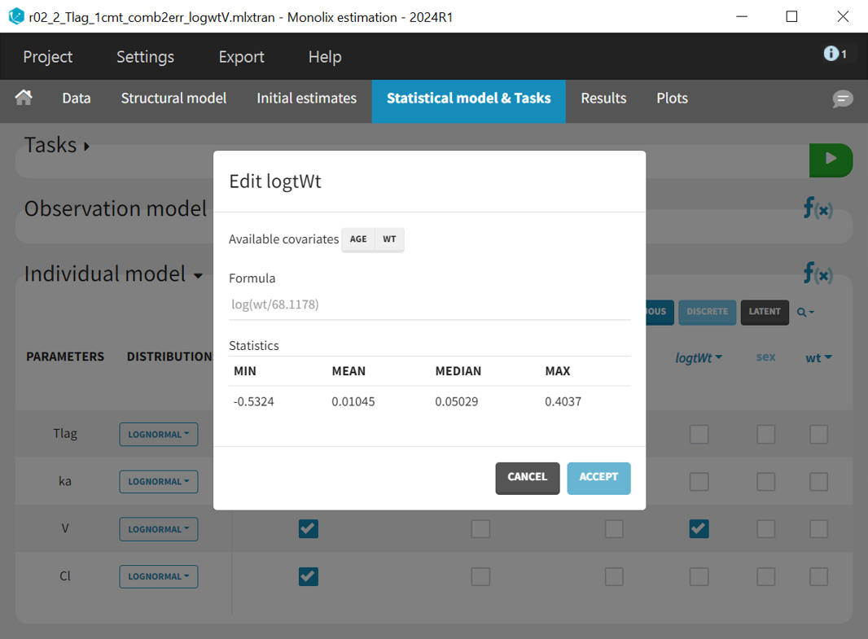This screenshot has width=868, height=639.
Task: Insert the WT available covariate chip
Action: click(x=389, y=239)
